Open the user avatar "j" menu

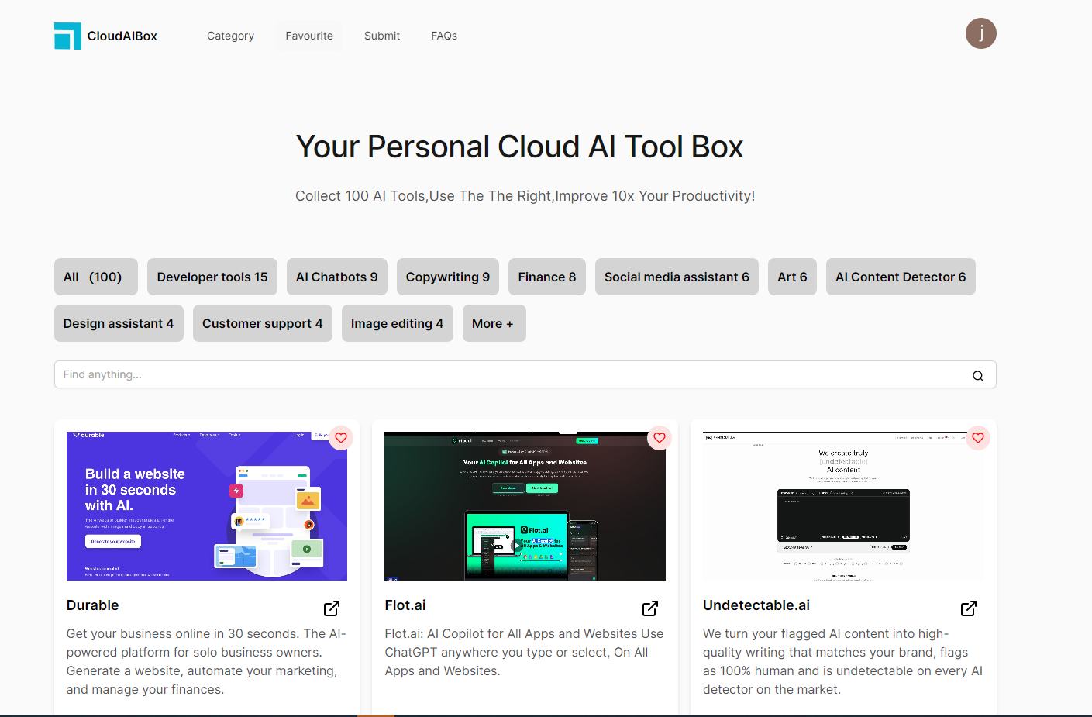coord(980,33)
